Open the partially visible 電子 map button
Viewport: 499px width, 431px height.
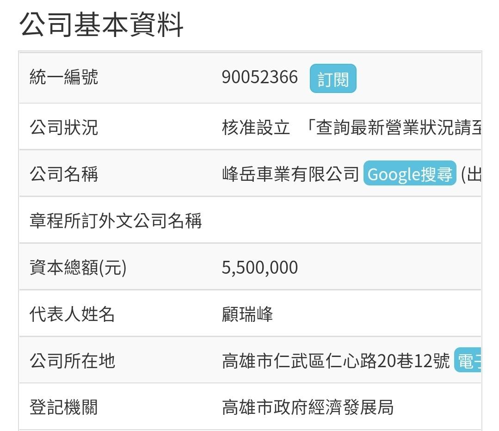[x=468, y=361]
